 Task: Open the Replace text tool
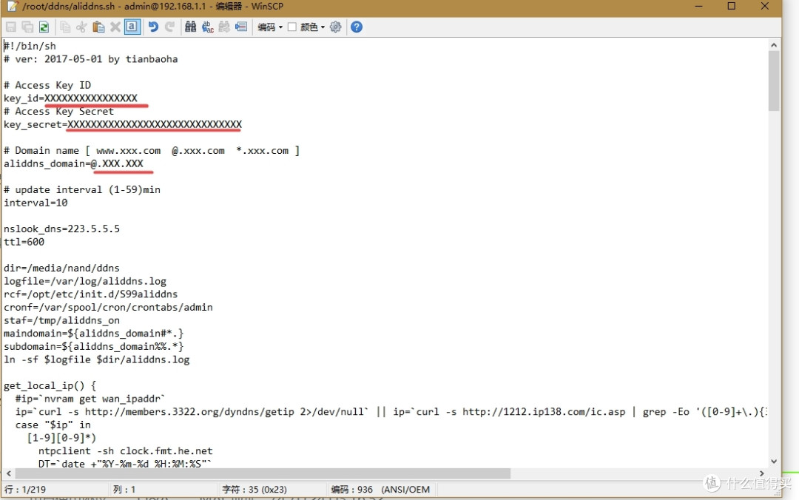[207, 27]
